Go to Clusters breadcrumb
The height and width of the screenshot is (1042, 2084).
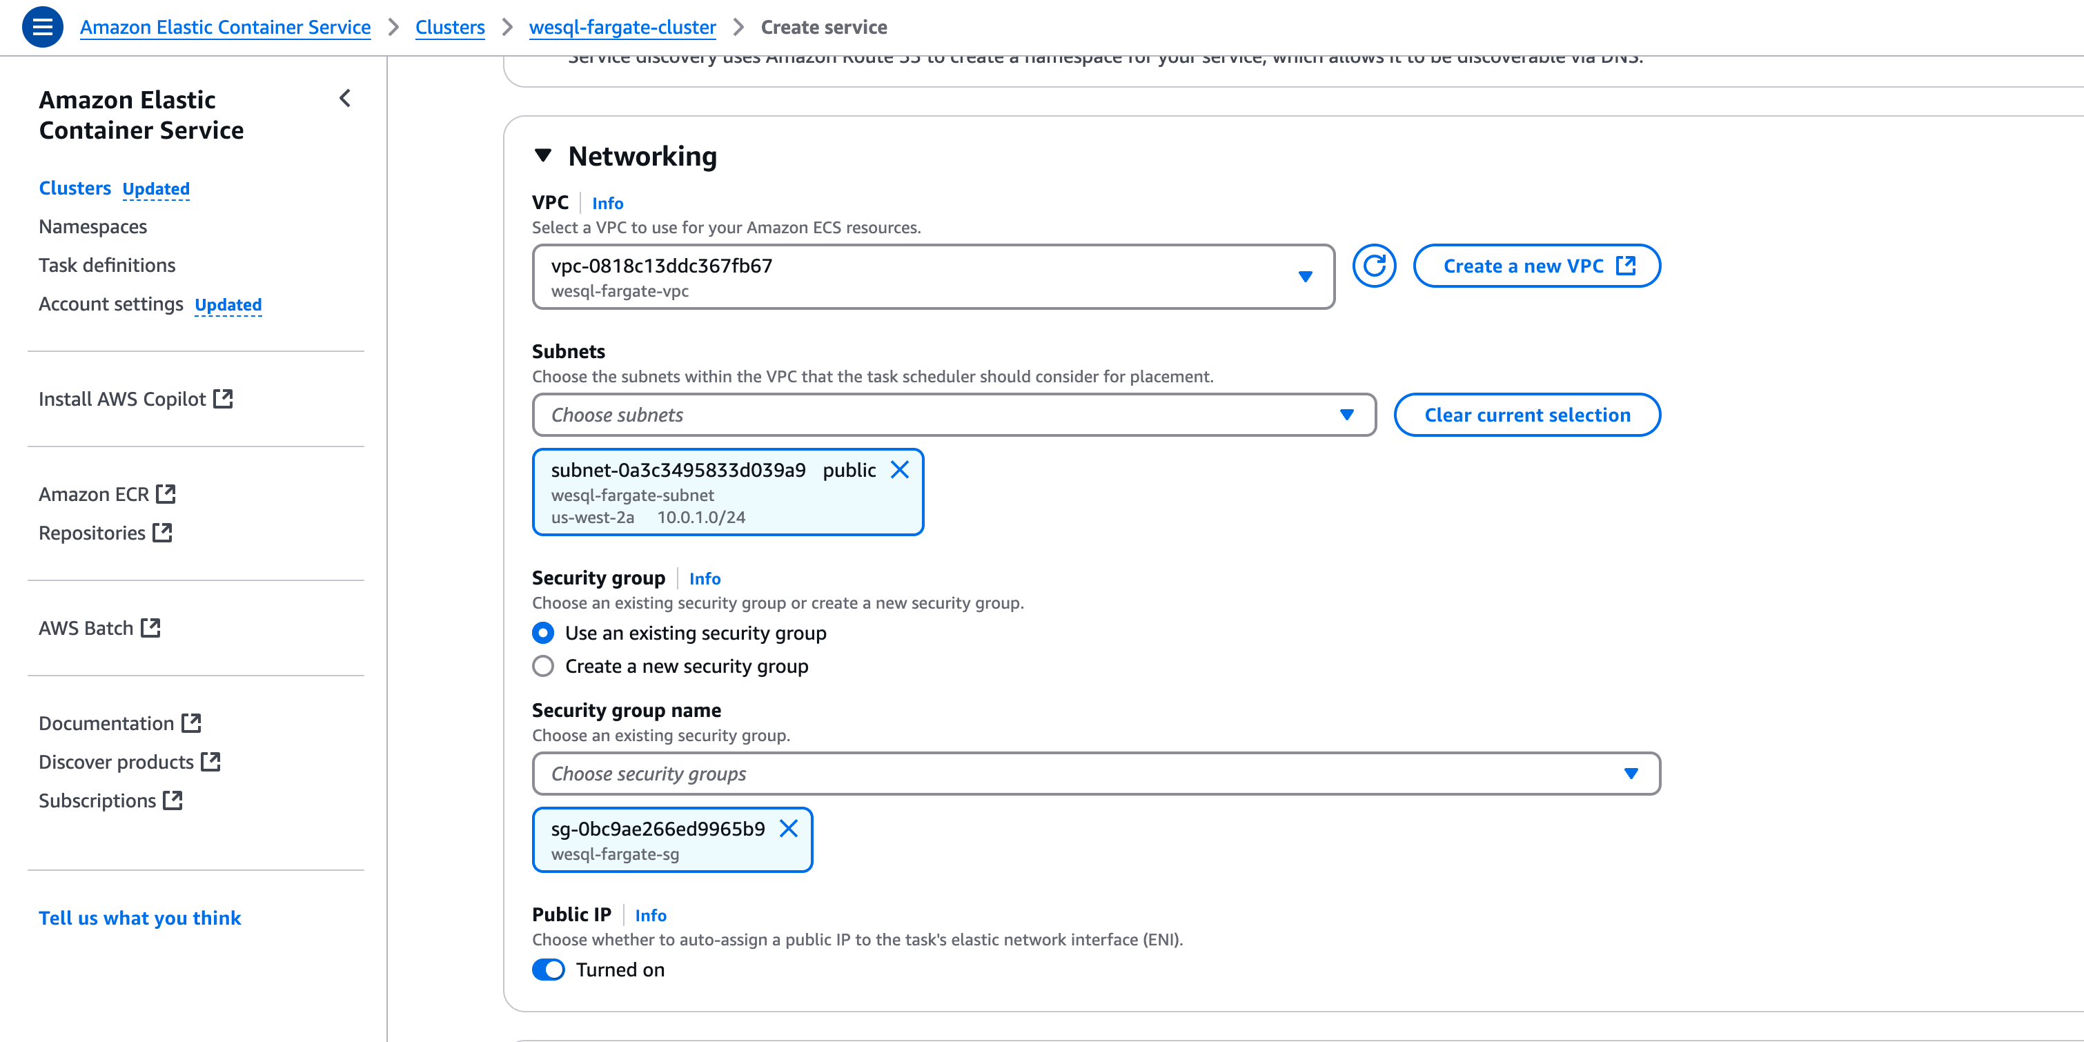(450, 27)
